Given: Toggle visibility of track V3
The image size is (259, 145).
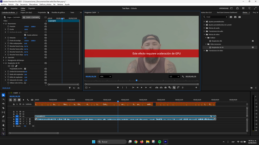Looking at the screenshot, I should tap(23, 112).
